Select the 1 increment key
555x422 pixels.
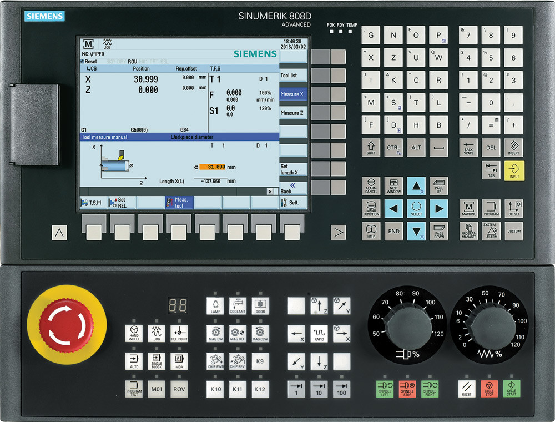(296, 389)
